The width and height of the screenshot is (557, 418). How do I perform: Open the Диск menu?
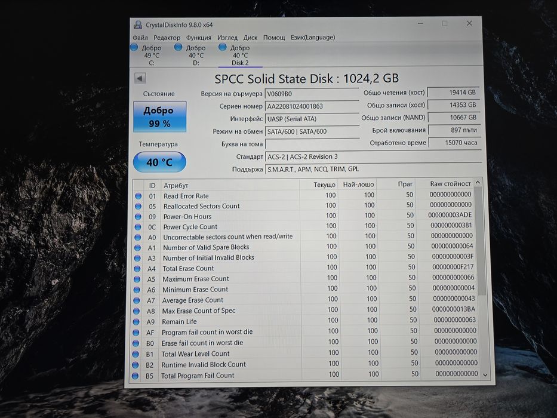tap(250, 37)
